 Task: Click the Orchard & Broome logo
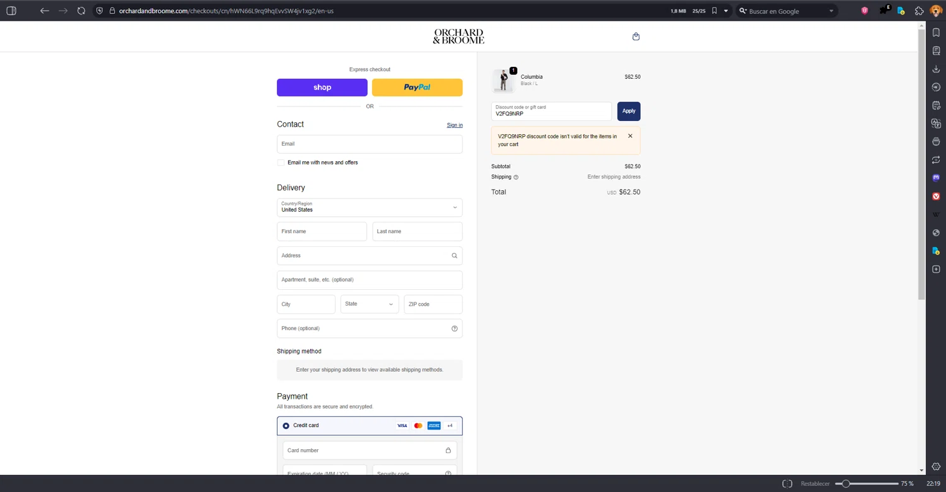[x=458, y=37]
